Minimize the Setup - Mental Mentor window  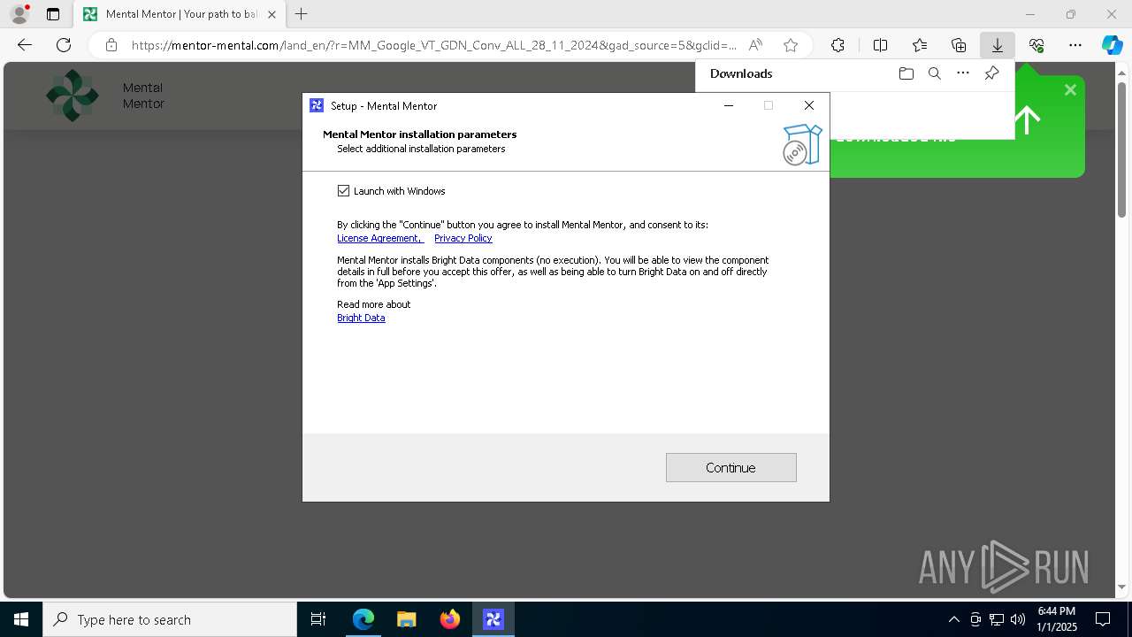729,105
